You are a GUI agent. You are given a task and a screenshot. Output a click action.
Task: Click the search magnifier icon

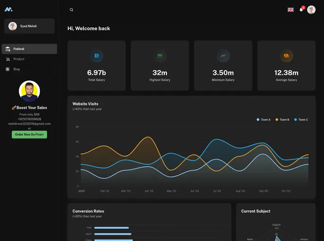72,10
